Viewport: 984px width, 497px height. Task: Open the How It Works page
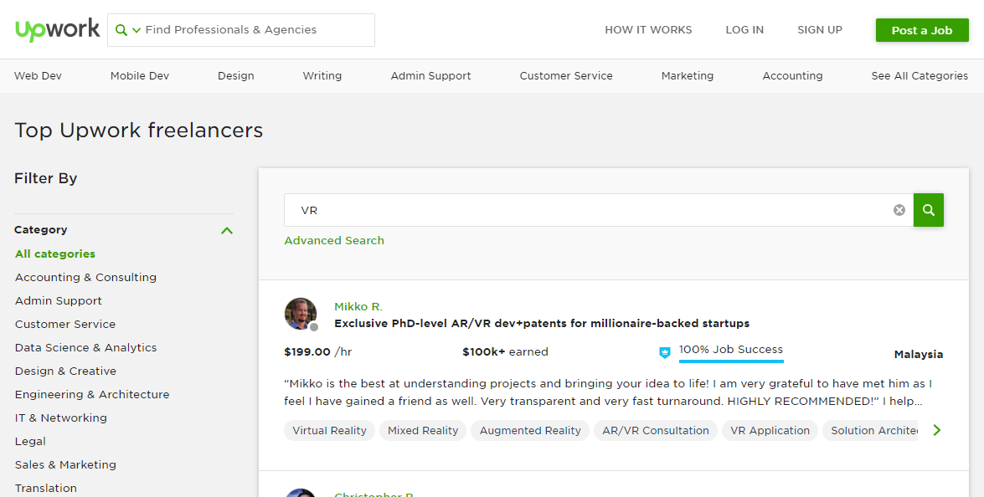(x=648, y=30)
